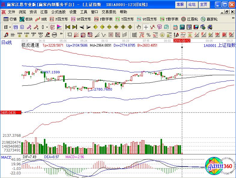Screen dimensions: 236x178
Task: Click the 客服 customer service button
Action: point(180,5)
